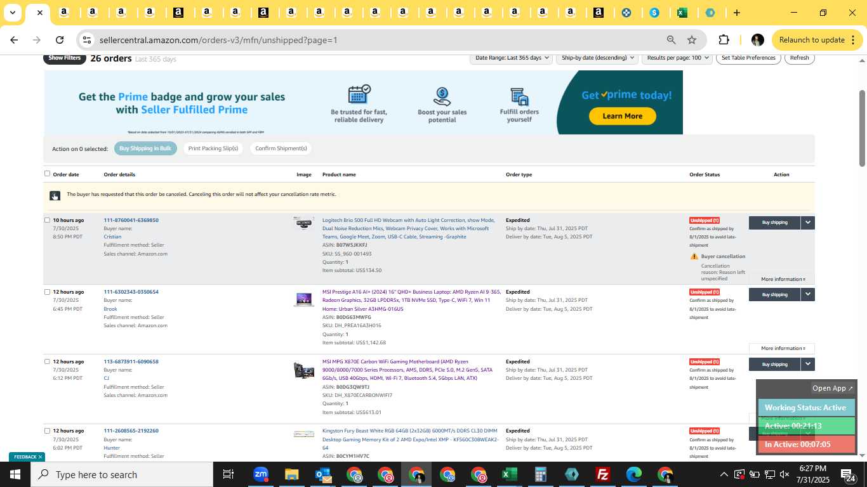
Task: Click the browser forward arrow
Action: [37, 40]
